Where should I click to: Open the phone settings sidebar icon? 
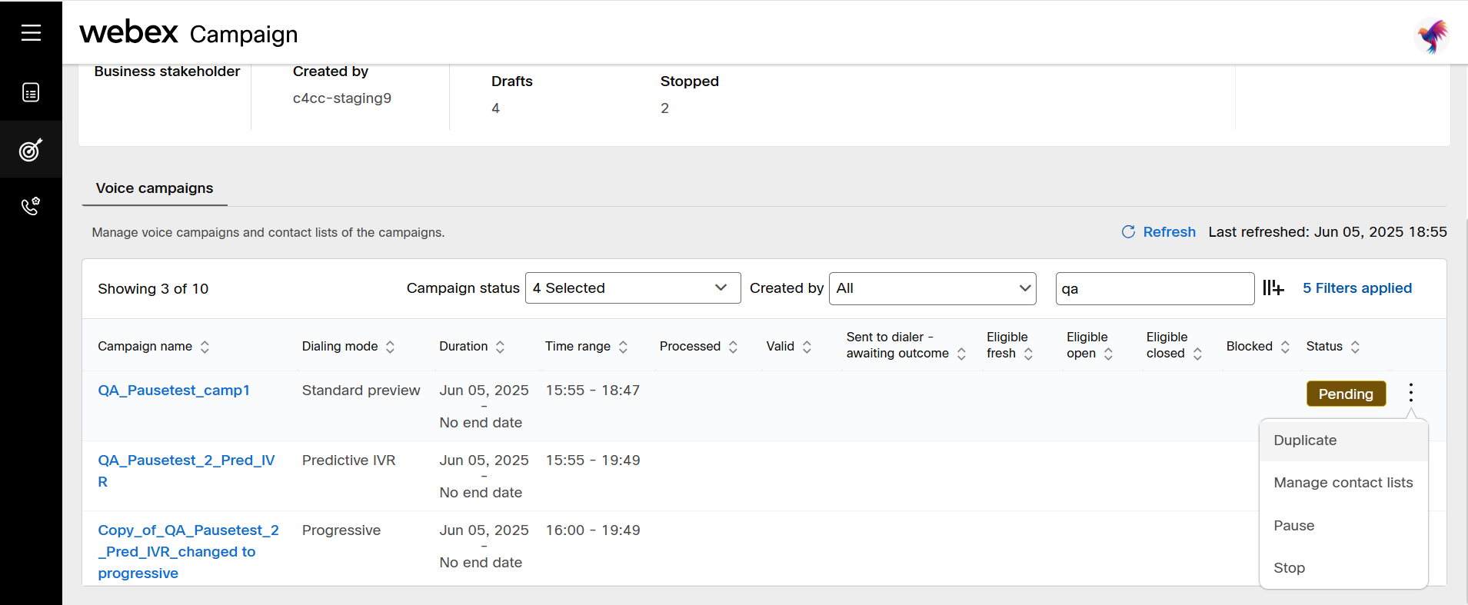tap(31, 206)
